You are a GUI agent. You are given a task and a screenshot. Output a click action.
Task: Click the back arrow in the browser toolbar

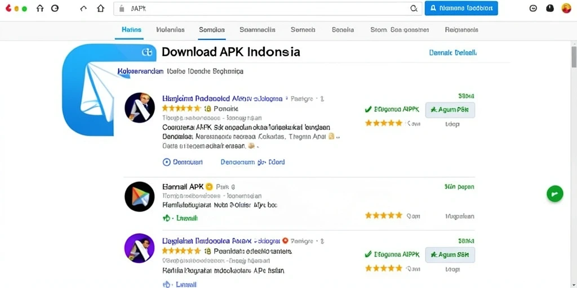click(83, 8)
